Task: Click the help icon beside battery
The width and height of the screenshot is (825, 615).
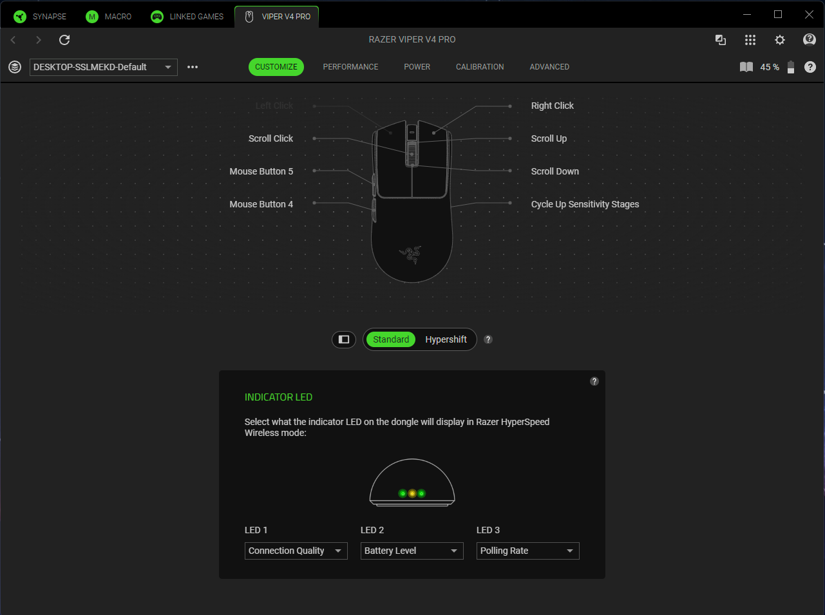Action: (x=810, y=67)
